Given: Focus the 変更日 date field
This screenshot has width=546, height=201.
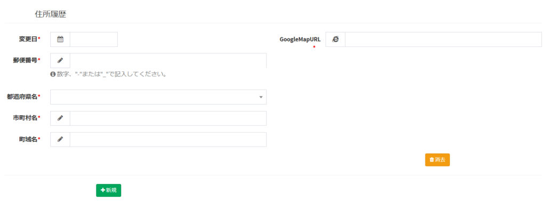Looking at the screenshot, I should 94,39.
